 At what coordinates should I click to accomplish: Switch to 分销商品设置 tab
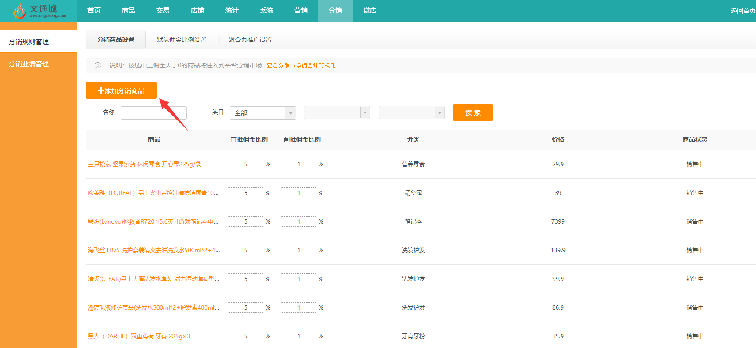[x=116, y=40]
